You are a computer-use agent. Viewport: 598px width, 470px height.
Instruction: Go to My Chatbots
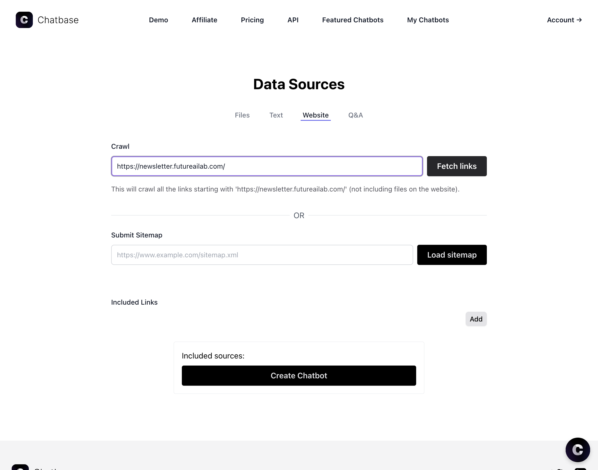[x=428, y=20]
